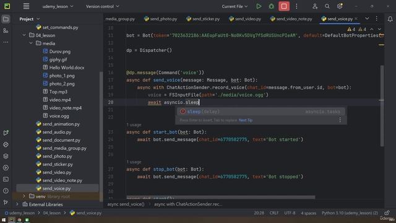The width and height of the screenshot is (396, 223).
Task: Switch to send_video.py tab
Action: [245, 19]
